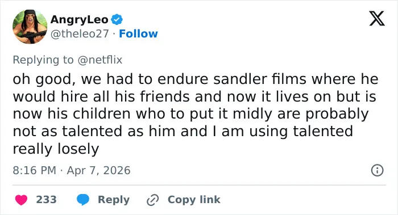View the 233 likes count
This screenshot has height=215, width=398.
click(x=46, y=200)
